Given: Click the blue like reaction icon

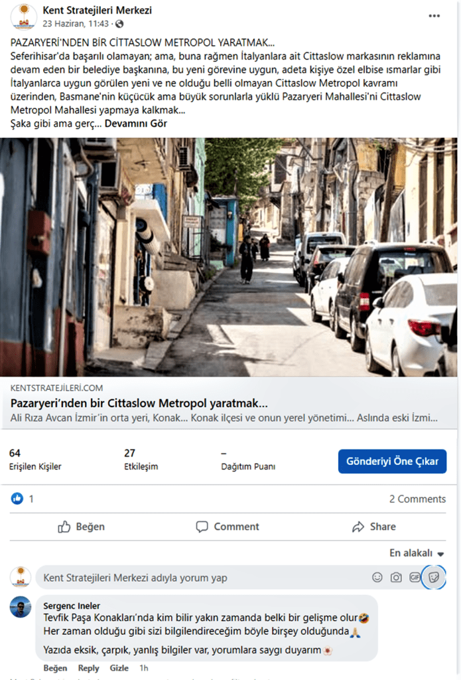Looking at the screenshot, I should tap(17, 499).
